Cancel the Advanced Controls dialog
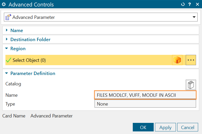This screenshot has width=202, height=134. coord(188,127)
